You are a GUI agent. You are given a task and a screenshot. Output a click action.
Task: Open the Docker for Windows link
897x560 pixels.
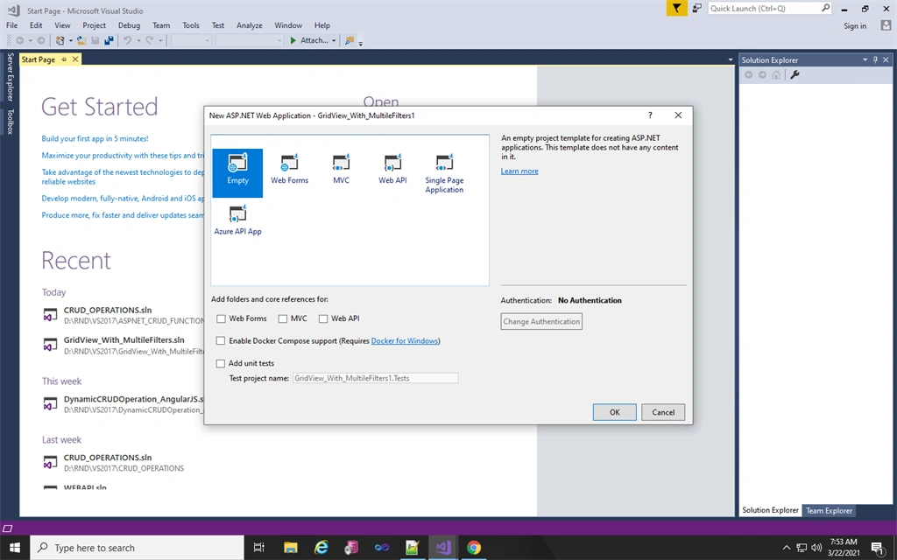[x=405, y=340]
